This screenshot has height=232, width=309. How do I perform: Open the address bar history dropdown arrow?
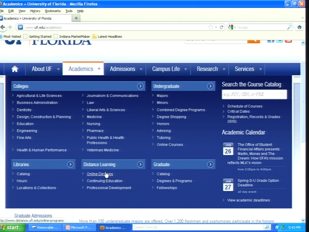216,28
